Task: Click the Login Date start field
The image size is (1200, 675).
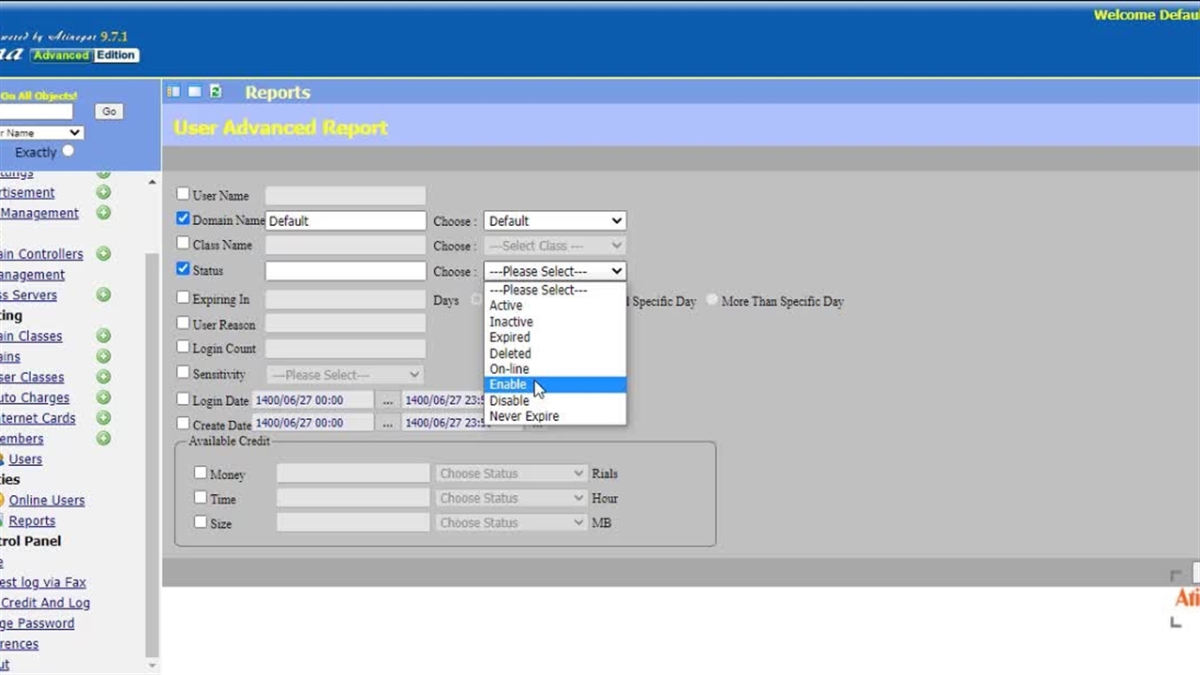Action: click(x=312, y=400)
